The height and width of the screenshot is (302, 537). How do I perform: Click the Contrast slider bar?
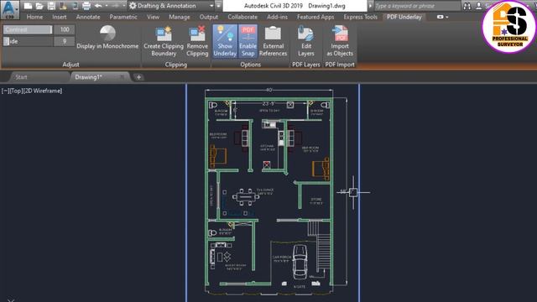click(28, 30)
